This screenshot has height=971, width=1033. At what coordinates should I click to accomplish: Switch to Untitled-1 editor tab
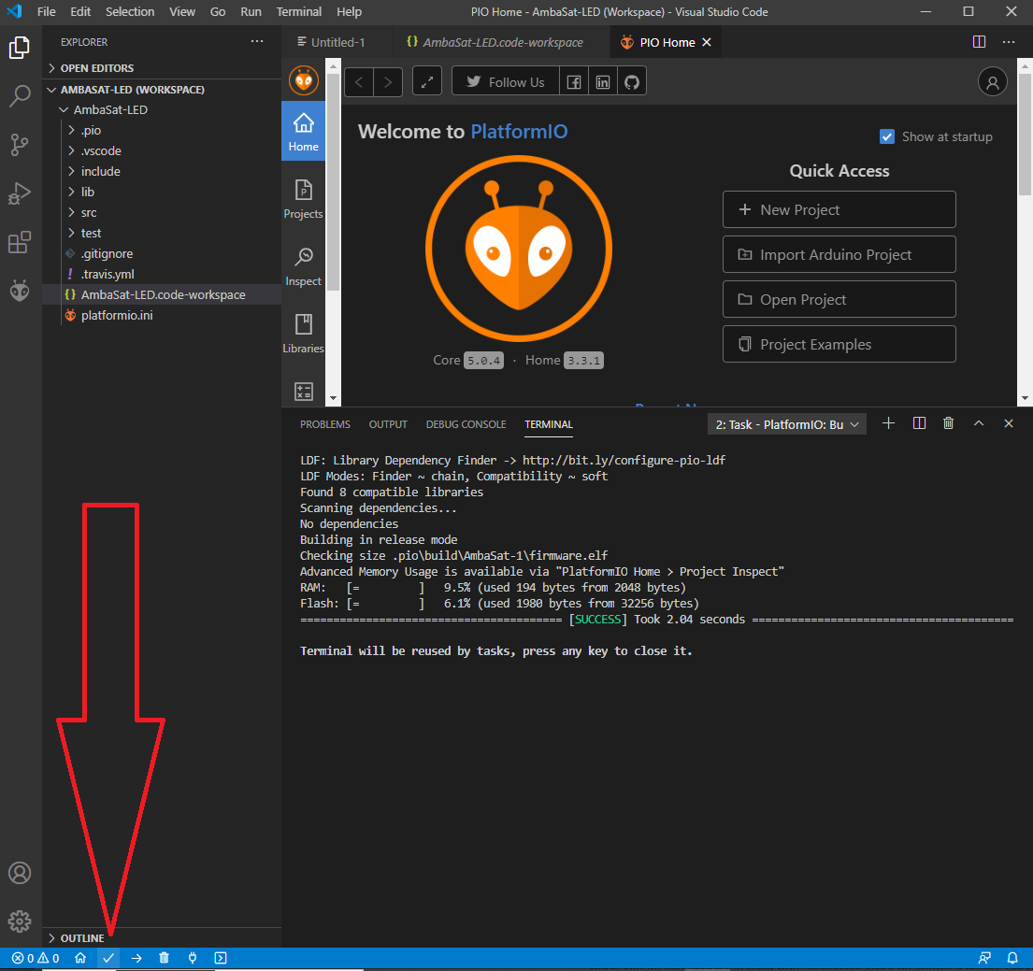pos(337,42)
